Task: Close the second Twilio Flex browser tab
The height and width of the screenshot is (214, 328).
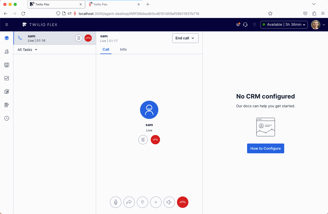Action: pyautogui.click(x=139, y=4)
